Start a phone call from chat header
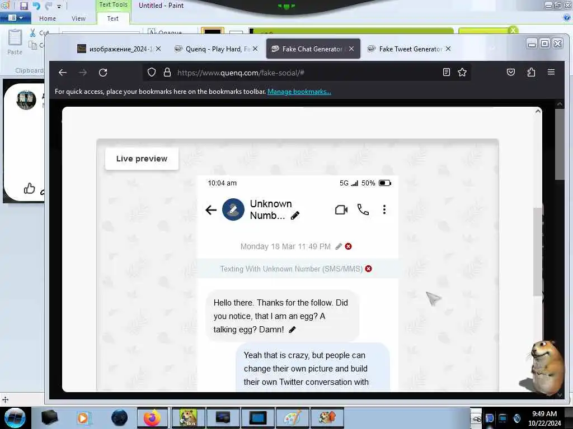This screenshot has height=429, width=573. [x=363, y=209]
